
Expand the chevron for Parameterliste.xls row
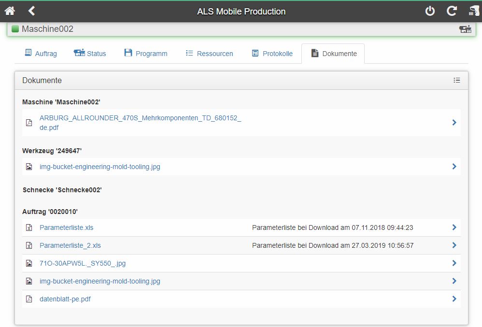pyautogui.click(x=454, y=227)
